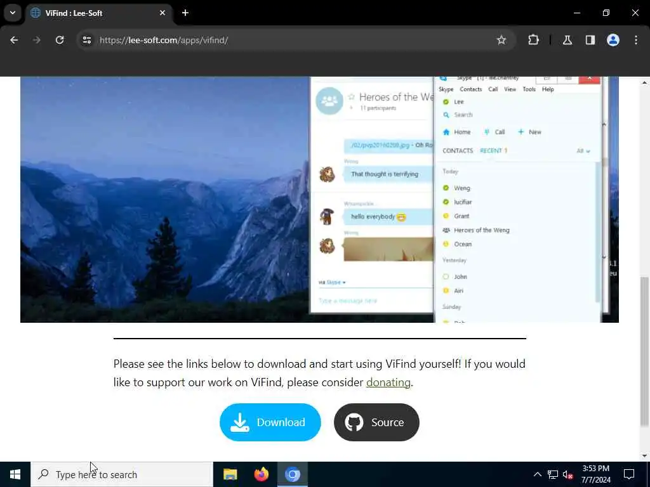The height and width of the screenshot is (487, 650).
Task: Click the page vertical scrollbar thumb
Action: pos(644,351)
